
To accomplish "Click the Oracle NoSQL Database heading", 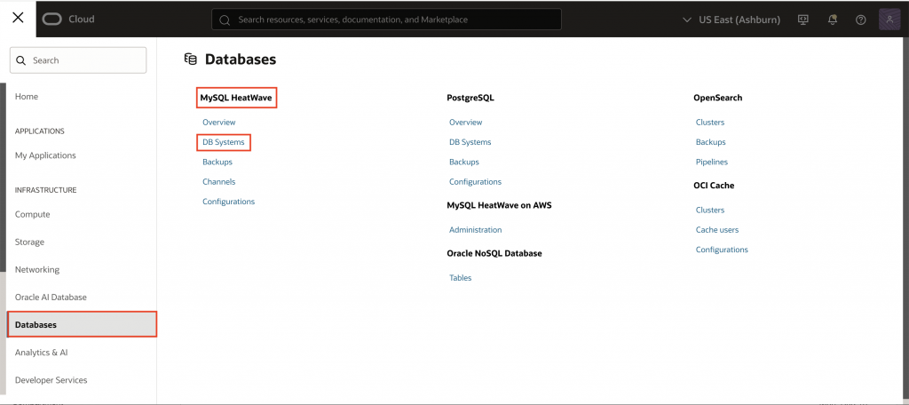I will (494, 253).
